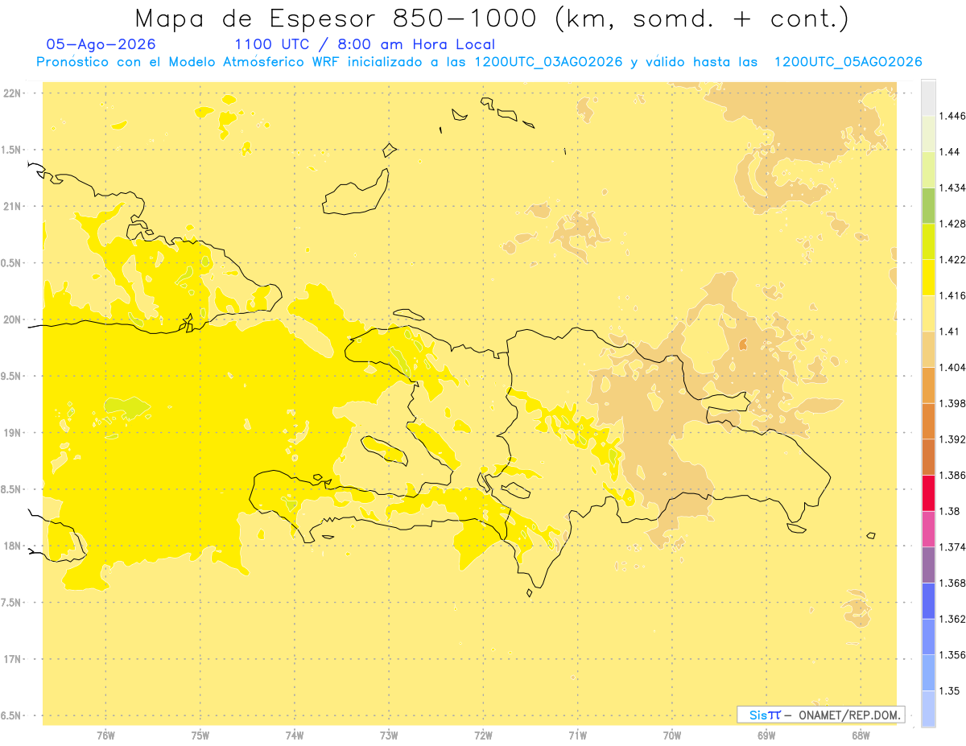Click the legend value "1.41"
The height and width of the screenshot is (746, 966).
pyautogui.click(x=950, y=332)
